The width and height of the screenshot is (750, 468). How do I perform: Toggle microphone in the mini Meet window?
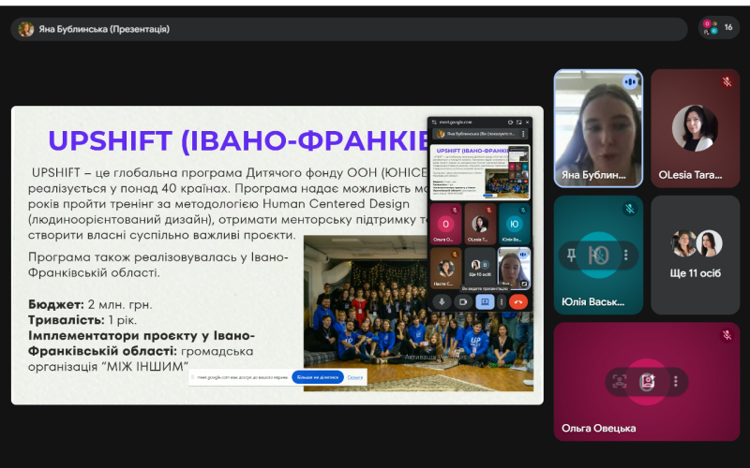click(x=442, y=301)
